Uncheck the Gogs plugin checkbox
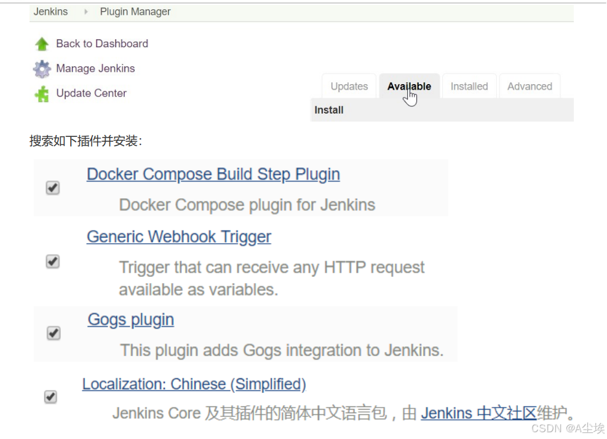 [x=54, y=333]
